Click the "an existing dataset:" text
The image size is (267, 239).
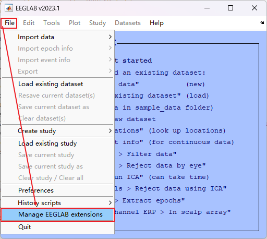pyautogui.click(x=164, y=73)
